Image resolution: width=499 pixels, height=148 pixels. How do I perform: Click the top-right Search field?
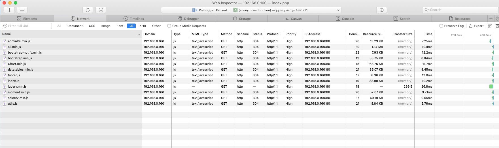[x=460, y=10]
